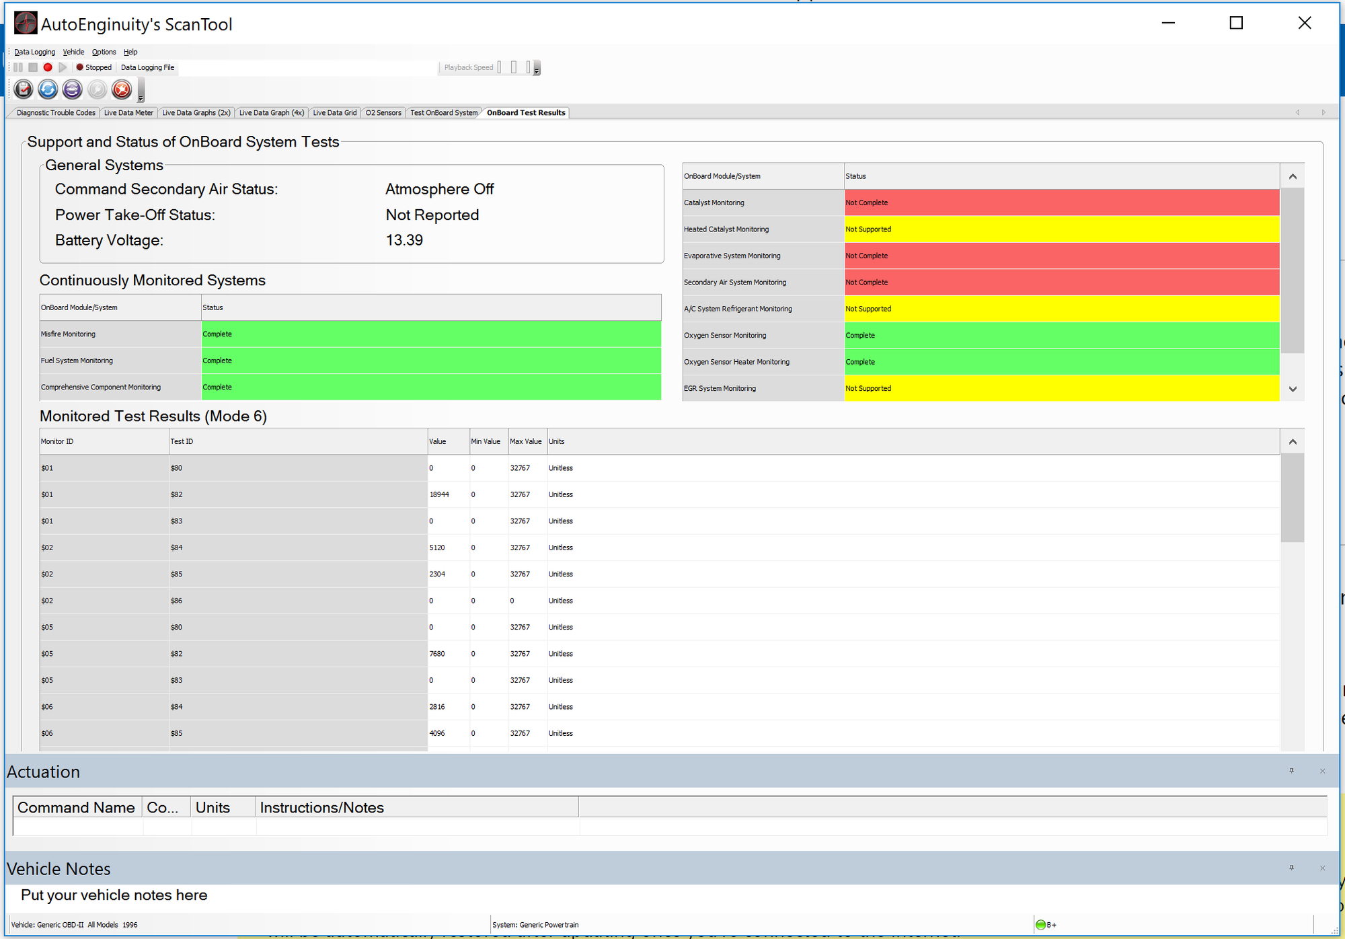The image size is (1345, 939).
Task: Pin the Vehicle Notes panel
Action: (x=1291, y=868)
